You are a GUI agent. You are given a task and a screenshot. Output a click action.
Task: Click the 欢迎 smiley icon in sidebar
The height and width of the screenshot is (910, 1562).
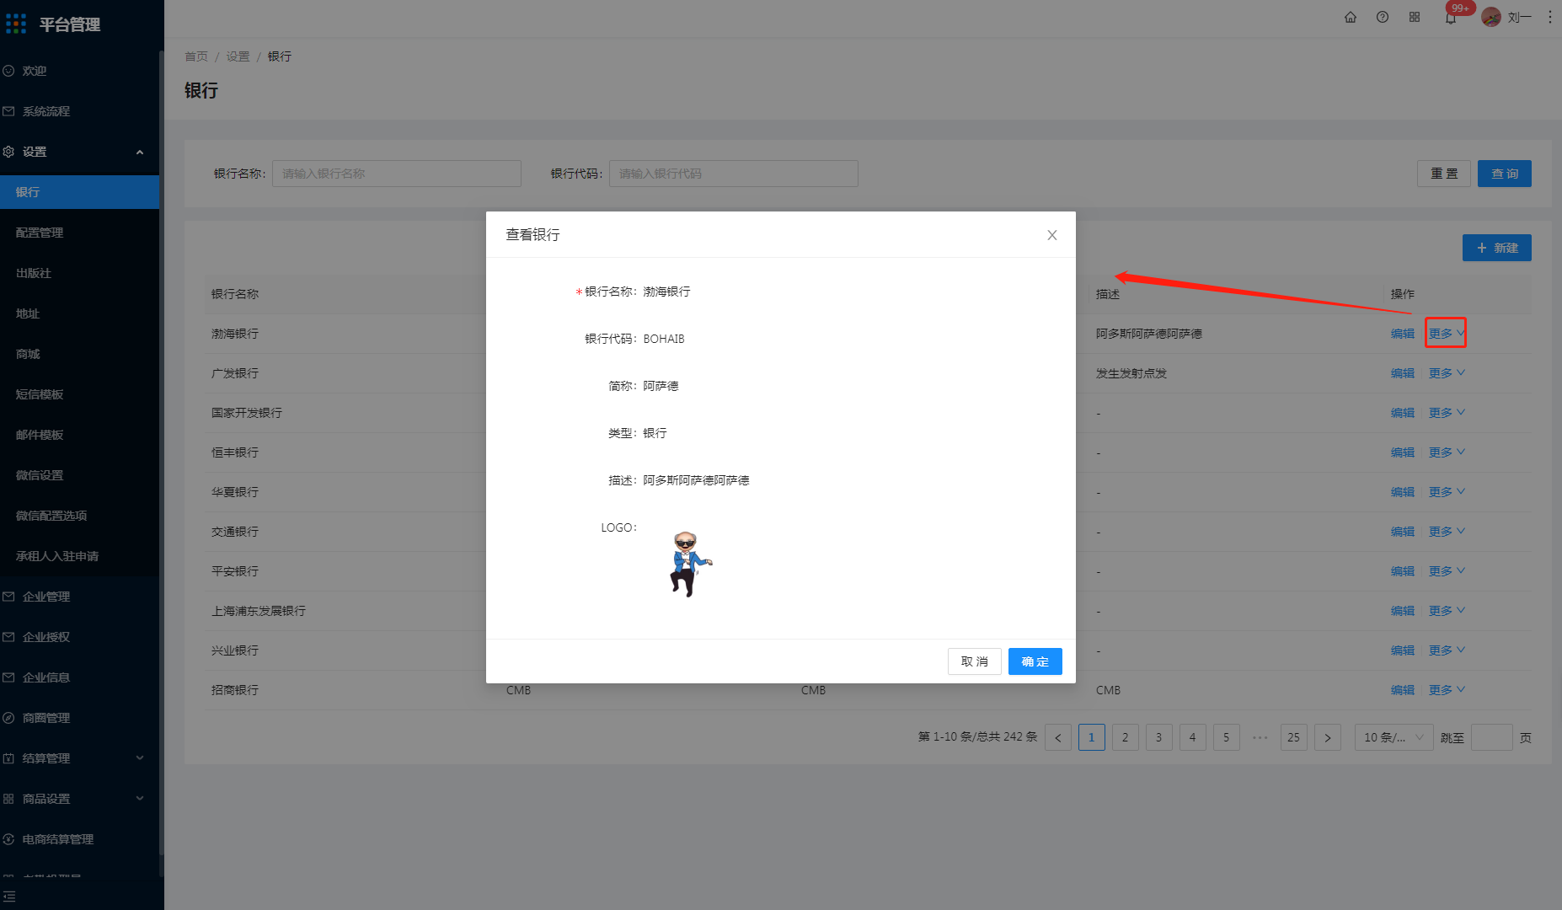[x=8, y=71]
